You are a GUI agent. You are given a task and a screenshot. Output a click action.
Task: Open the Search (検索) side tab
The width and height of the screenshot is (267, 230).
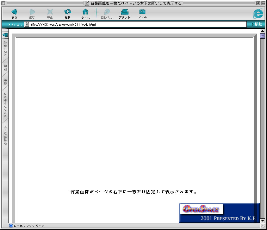point(5,82)
